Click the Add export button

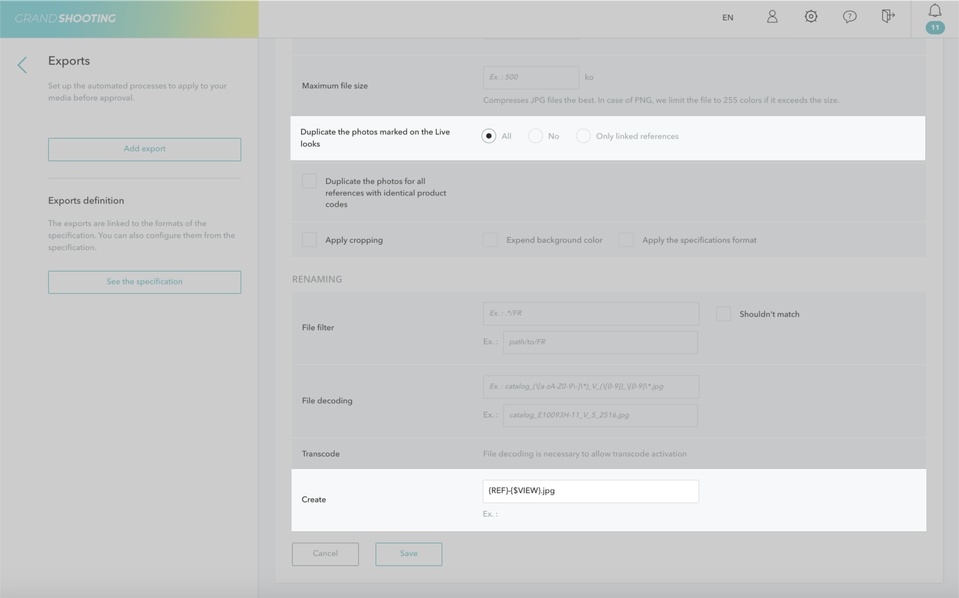145,149
